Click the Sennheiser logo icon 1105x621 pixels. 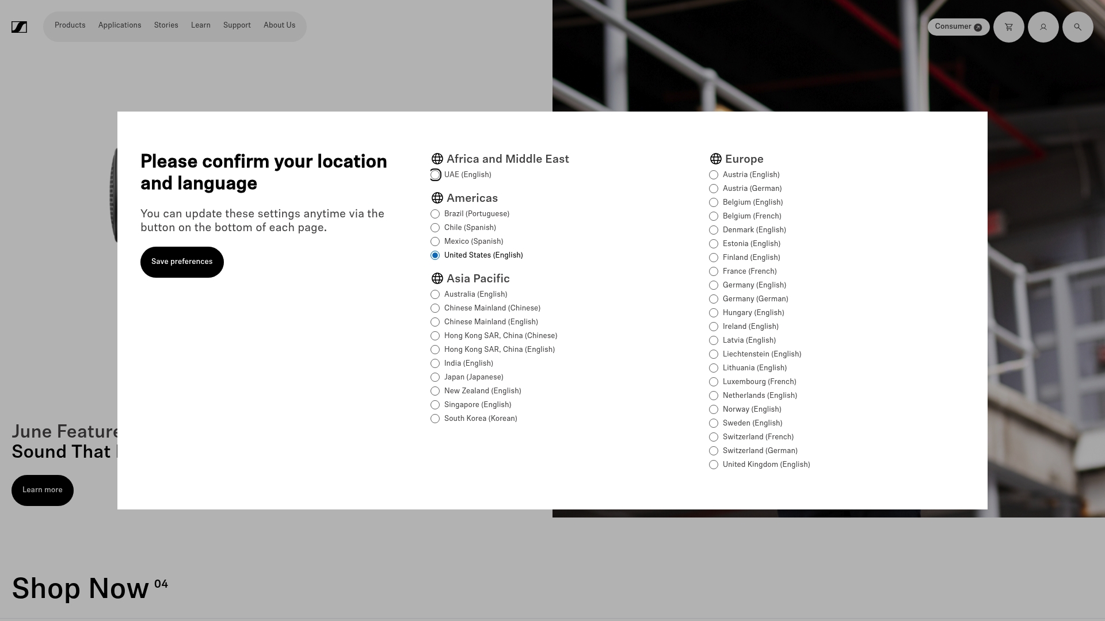click(x=19, y=27)
